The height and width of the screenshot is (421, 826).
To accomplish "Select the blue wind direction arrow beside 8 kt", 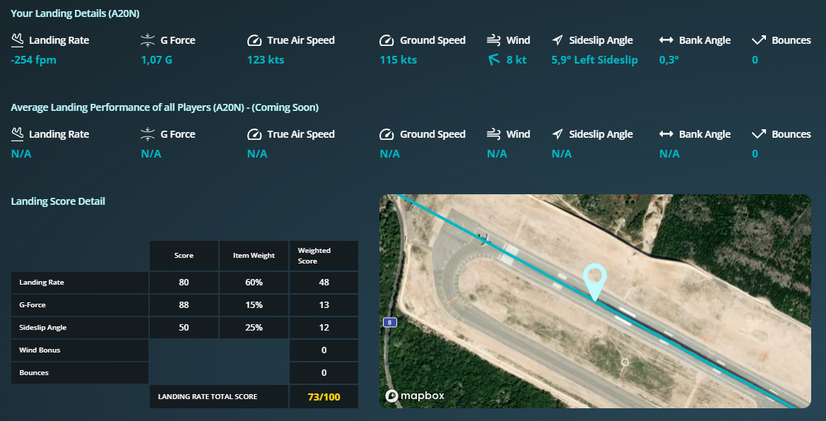I will tap(492, 59).
